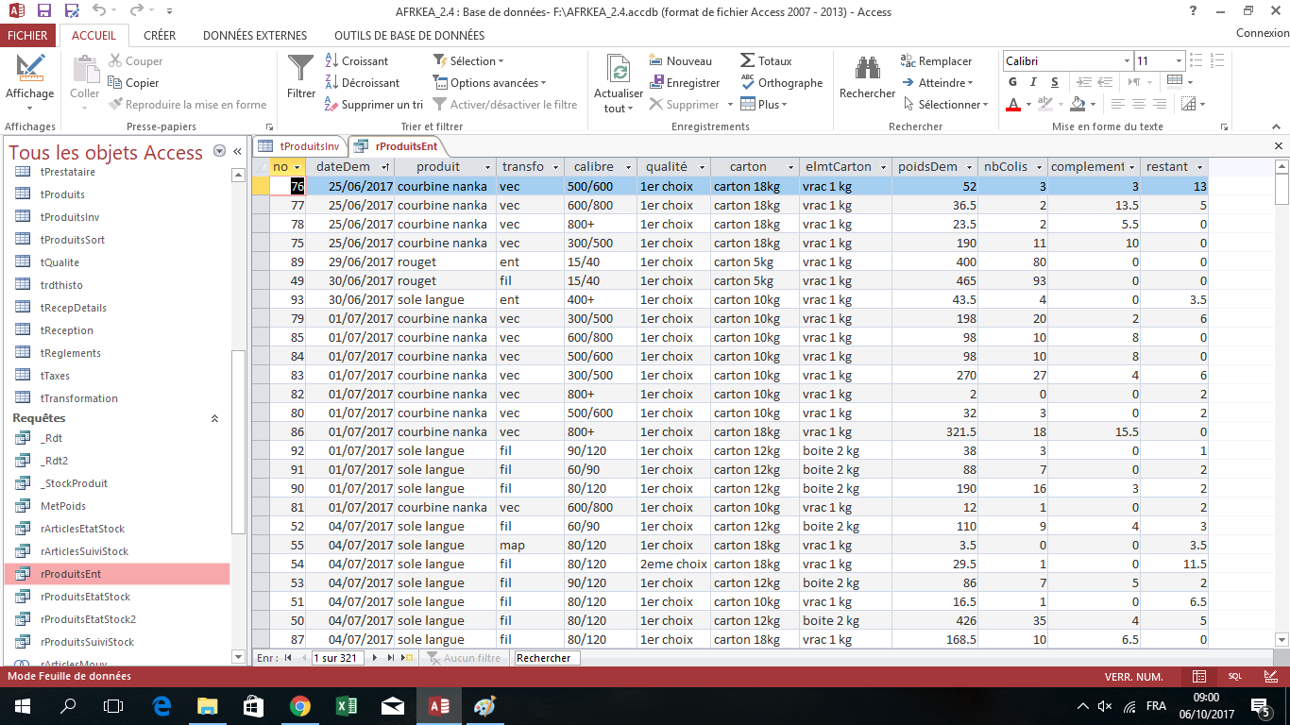
Task: Run the Orthographe spell check
Action: click(781, 83)
